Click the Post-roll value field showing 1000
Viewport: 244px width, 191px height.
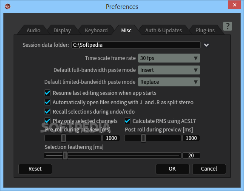tap(191, 138)
